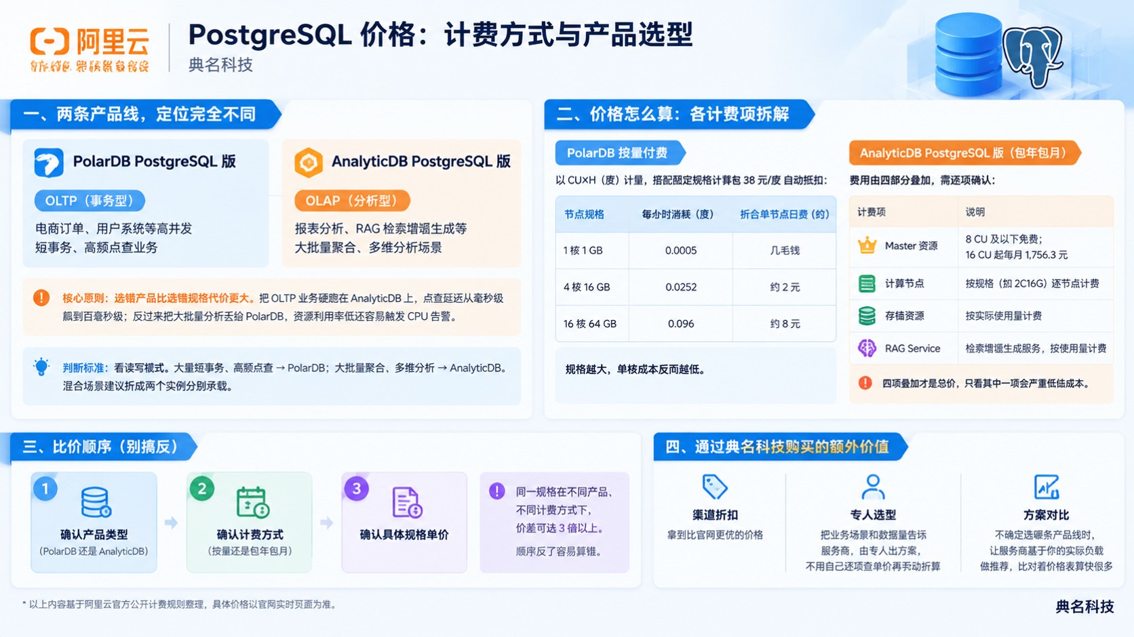Click the 存储资源 database icon

[867, 316]
